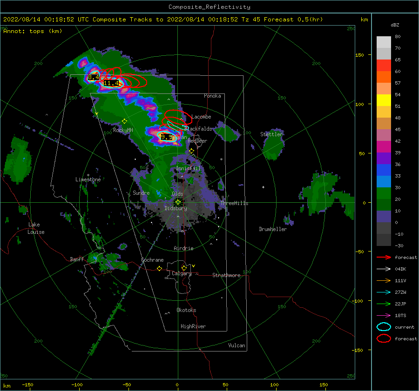Click the HighRiver label
This screenshot has width=419, height=391.
(193, 326)
